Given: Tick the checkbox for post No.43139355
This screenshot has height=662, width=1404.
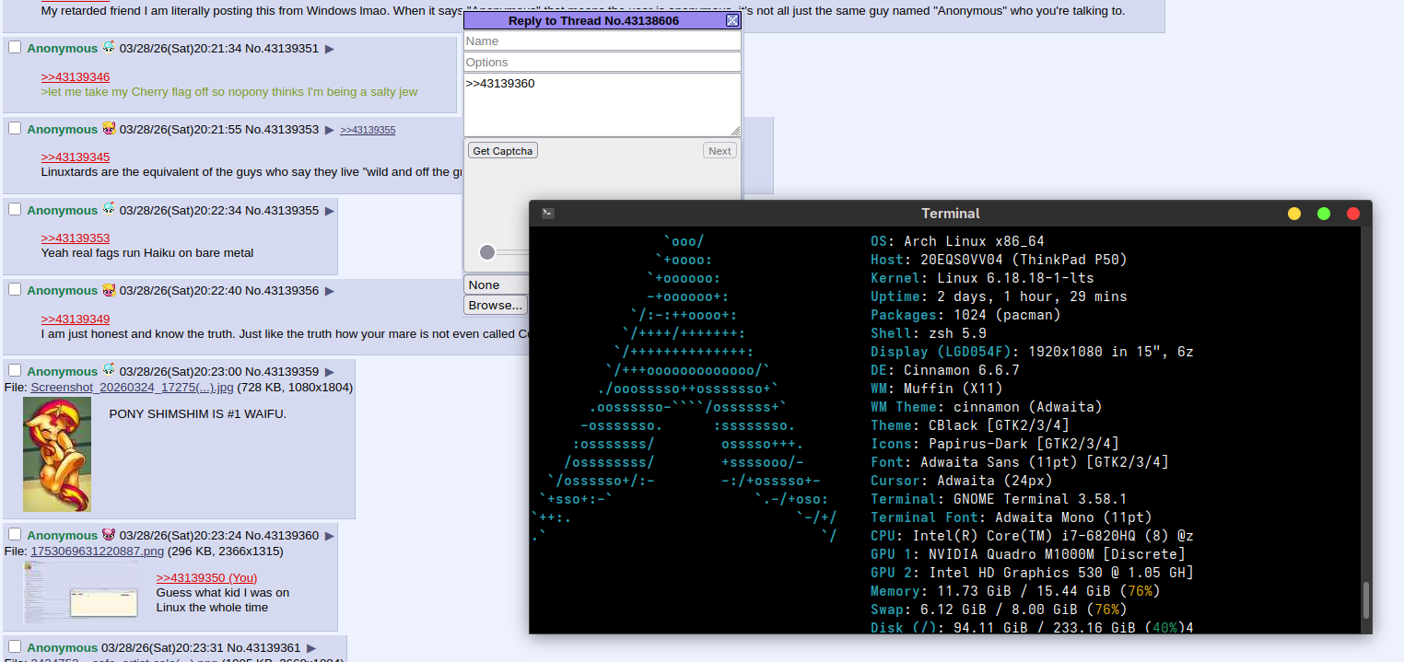Looking at the screenshot, I should coord(15,209).
